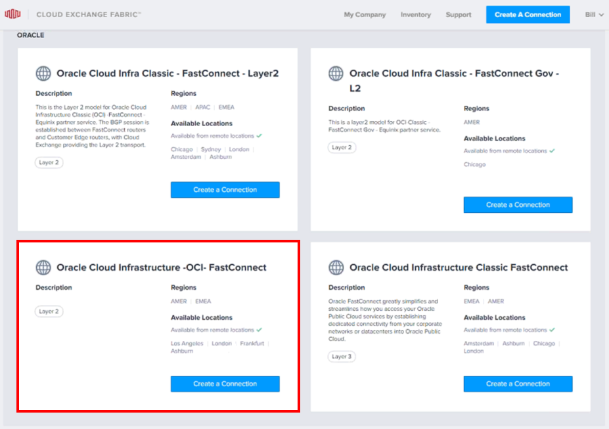Click title Oracle Cloud Infra Classic - FastConnect Gov

(x=454, y=81)
